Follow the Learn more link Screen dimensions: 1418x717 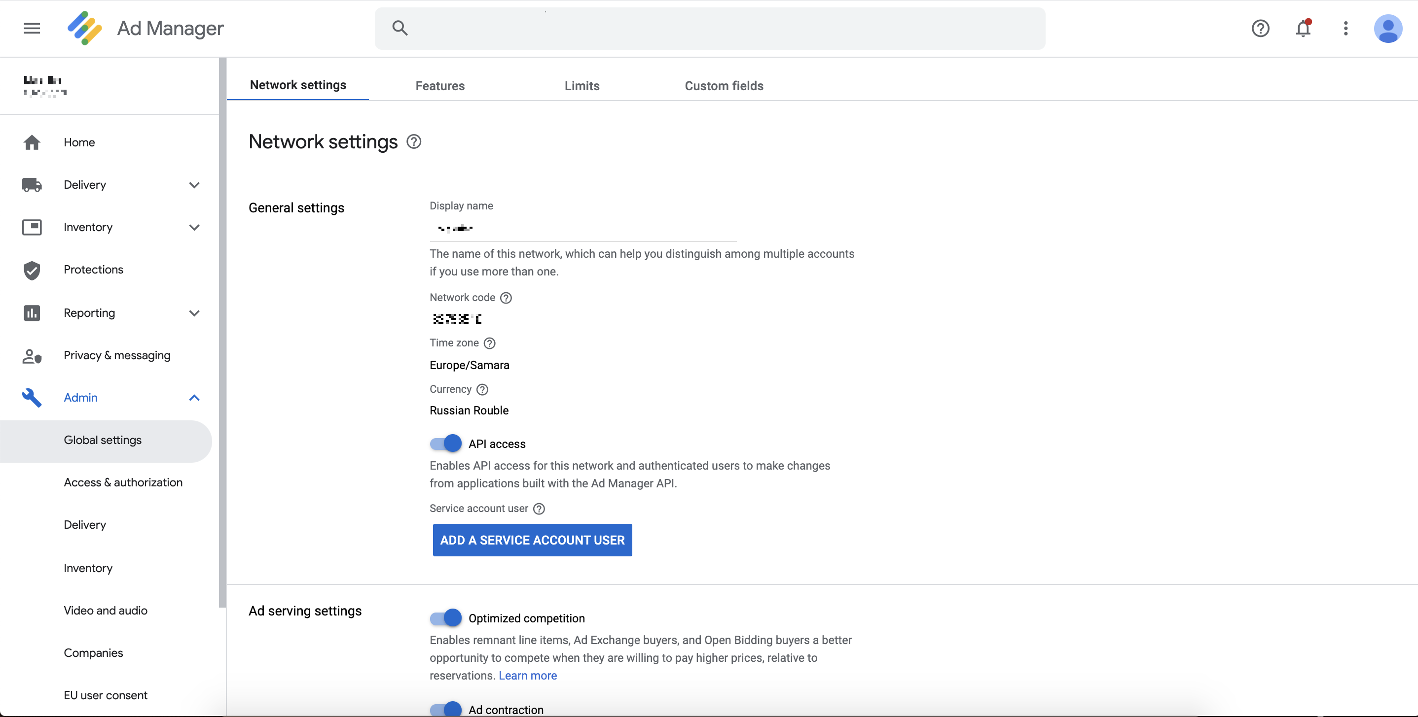pyautogui.click(x=527, y=675)
